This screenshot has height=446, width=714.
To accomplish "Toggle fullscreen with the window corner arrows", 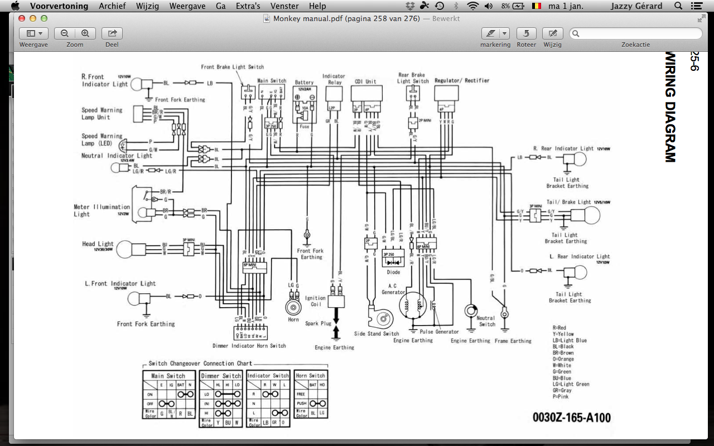I will (x=701, y=18).
